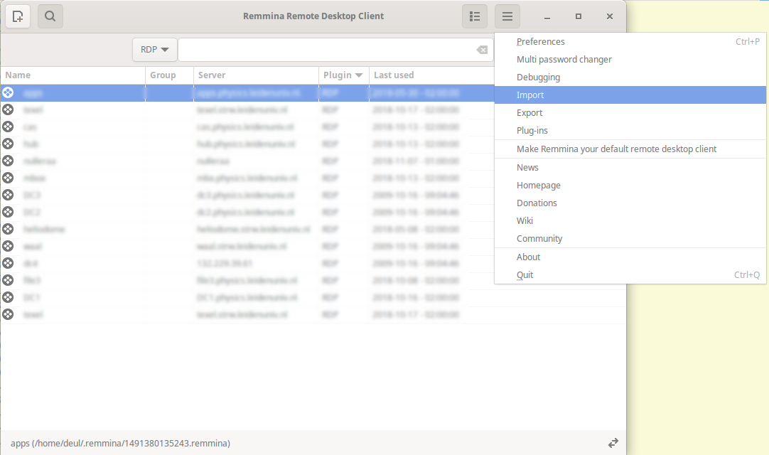The image size is (769, 455).
Task: Click the quick connect server input field
Action: tap(327, 50)
